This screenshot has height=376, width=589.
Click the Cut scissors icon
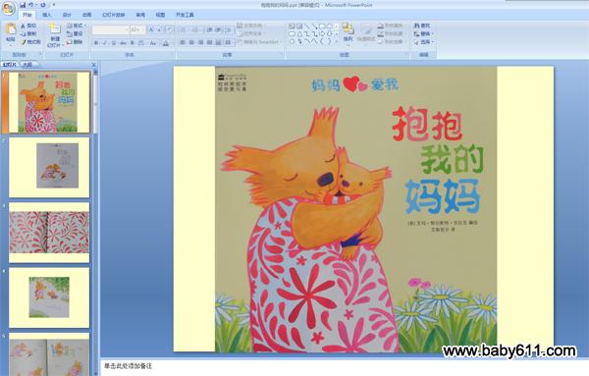click(23, 26)
